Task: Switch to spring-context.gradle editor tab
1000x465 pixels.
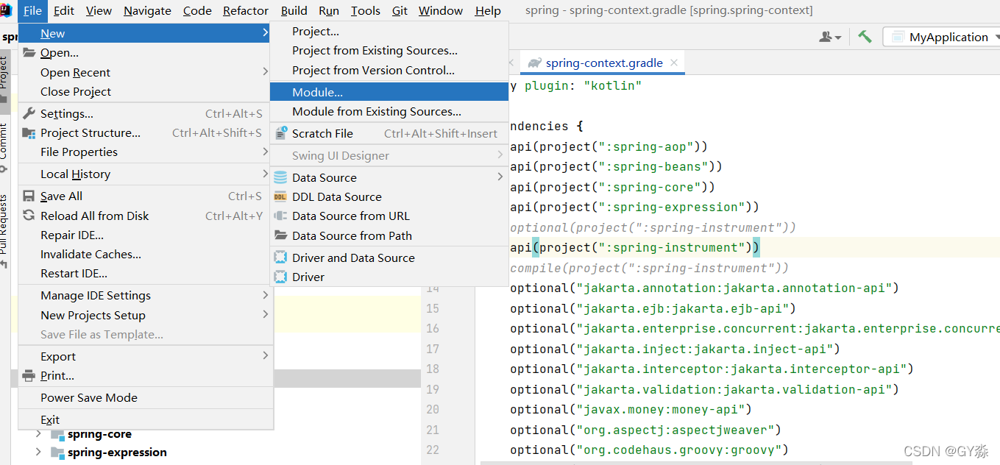Action: tap(603, 63)
